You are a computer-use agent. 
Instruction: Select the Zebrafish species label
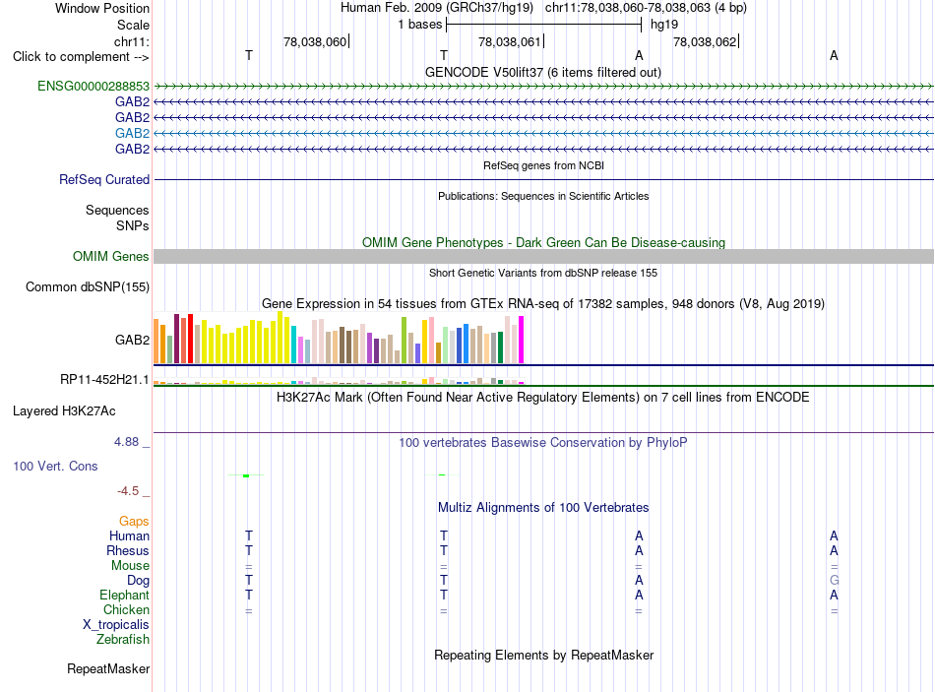[x=123, y=639]
